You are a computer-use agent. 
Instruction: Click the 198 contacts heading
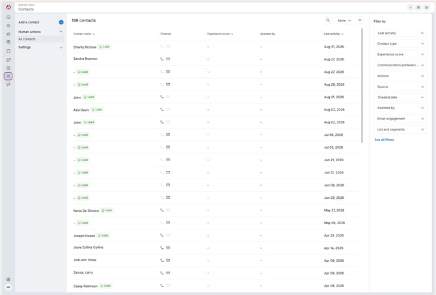84,20
